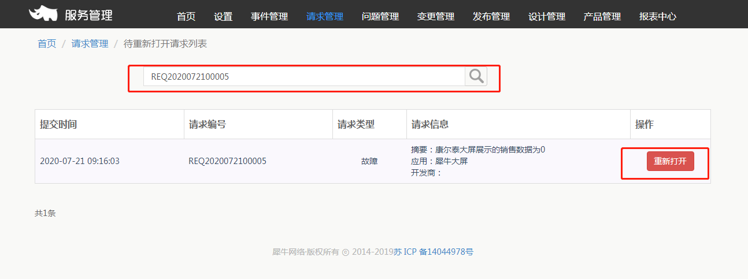Click the 待重新打开请求列表 breadcrumb text
Image resolution: width=748 pixels, height=279 pixels.
(165, 43)
